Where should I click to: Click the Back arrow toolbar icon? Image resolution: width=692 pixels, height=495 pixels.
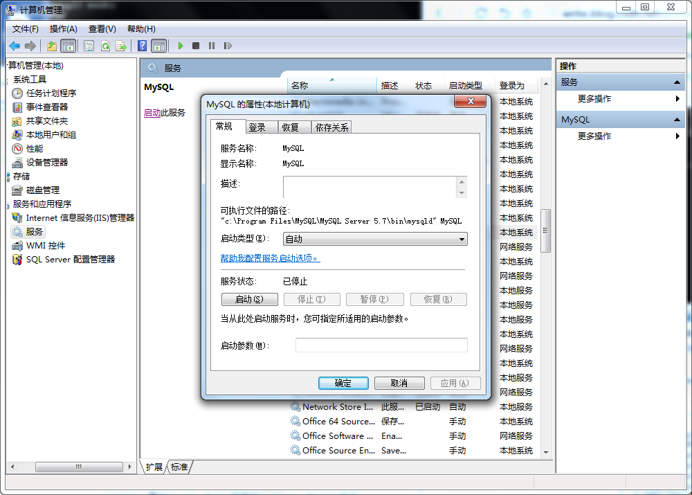point(15,46)
